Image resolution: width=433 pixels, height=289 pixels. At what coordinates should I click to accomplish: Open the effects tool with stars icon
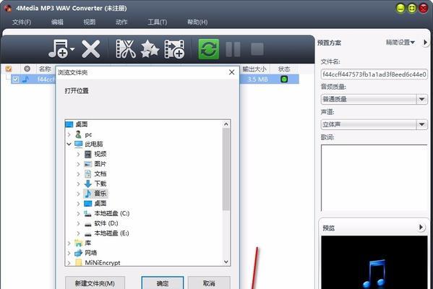tap(150, 49)
